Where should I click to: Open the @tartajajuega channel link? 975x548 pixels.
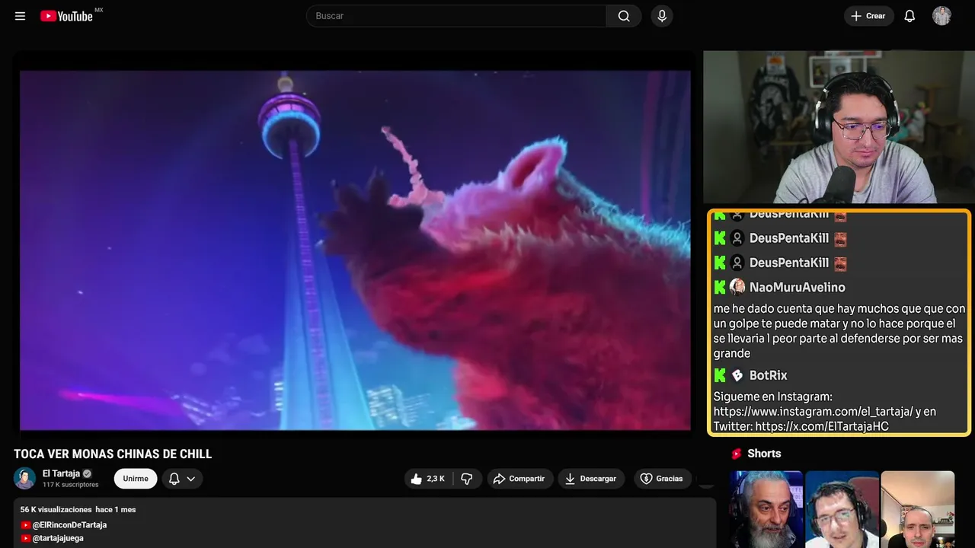coord(58,538)
